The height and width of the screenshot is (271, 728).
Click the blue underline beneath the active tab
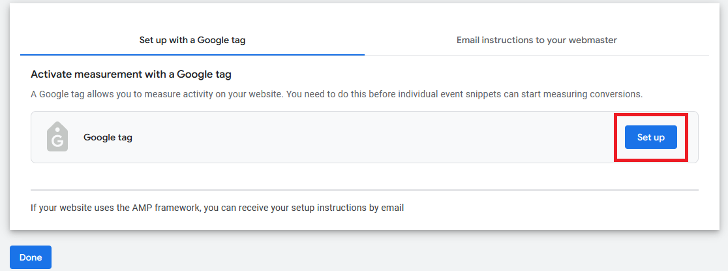click(192, 55)
